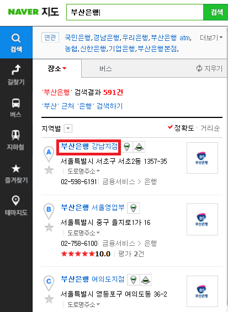Open the 지하철 subway sidebar icon
The width and height of the screenshot is (228, 312).
(16, 140)
